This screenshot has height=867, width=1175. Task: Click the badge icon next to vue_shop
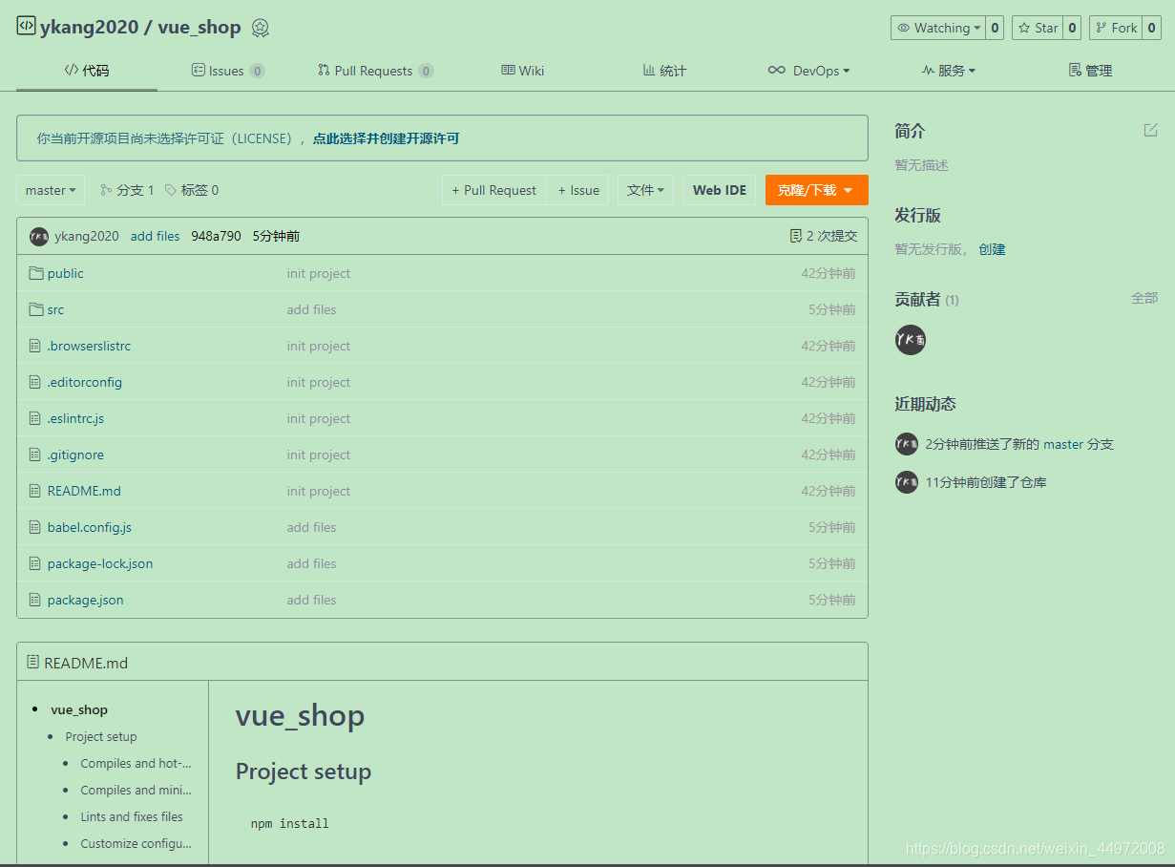[x=260, y=28]
